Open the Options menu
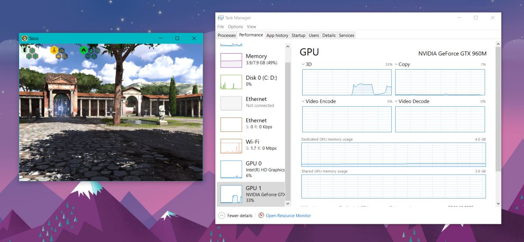524x242 pixels. pyautogui.click(x=235, y=27)
